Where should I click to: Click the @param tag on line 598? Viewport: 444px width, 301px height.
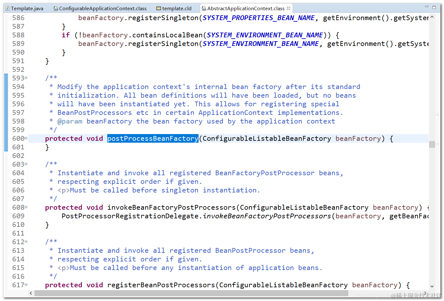point(70,121)
